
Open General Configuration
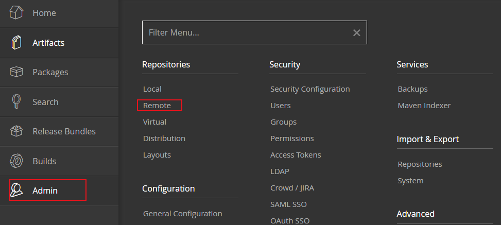click(182, 214)
